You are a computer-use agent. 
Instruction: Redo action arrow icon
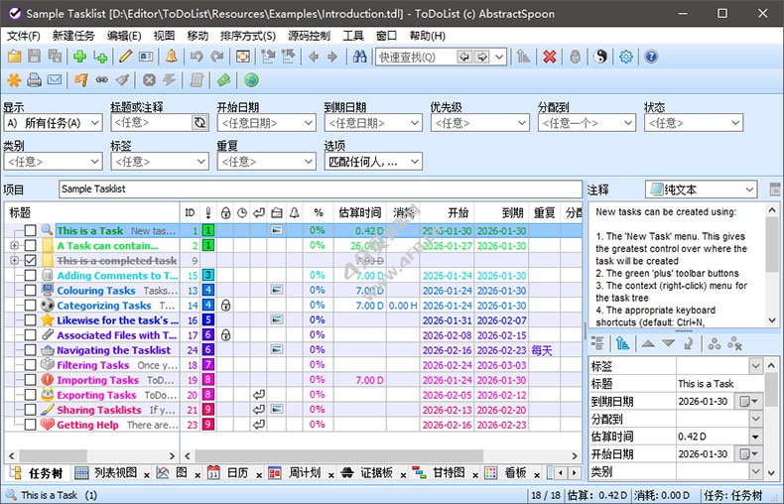click(x=216, y=57)
